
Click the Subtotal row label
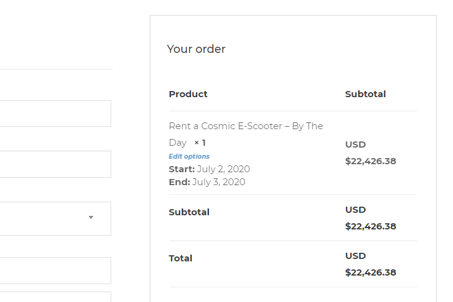click(x=189, y=212)
